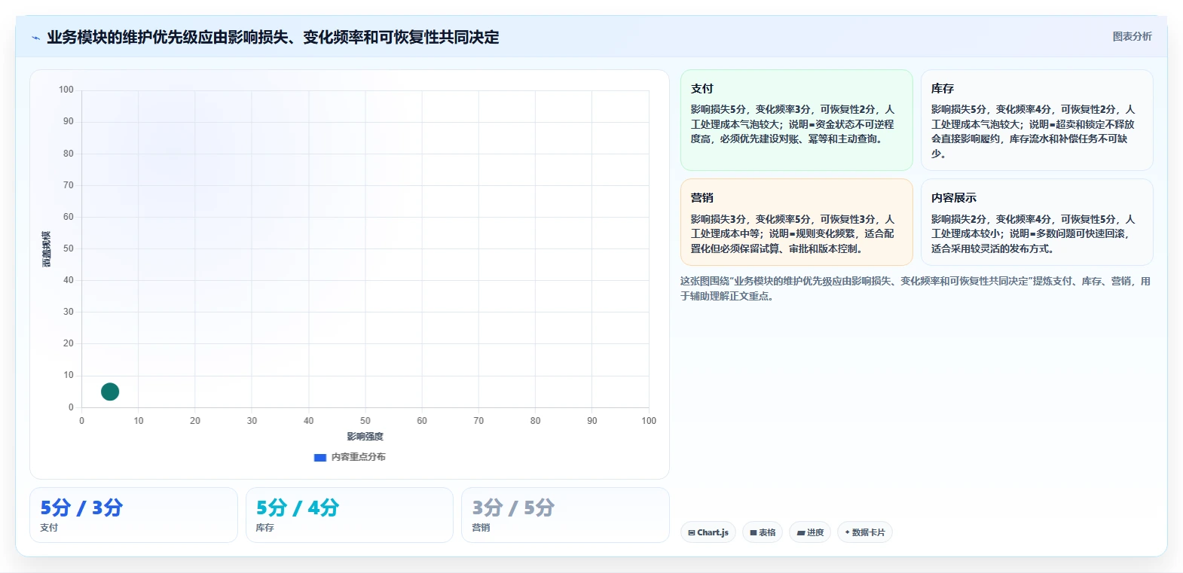Click the summary paragraph starting 这张图围绕
Viewport: 1183px width, 573px height.
[916, 288]
